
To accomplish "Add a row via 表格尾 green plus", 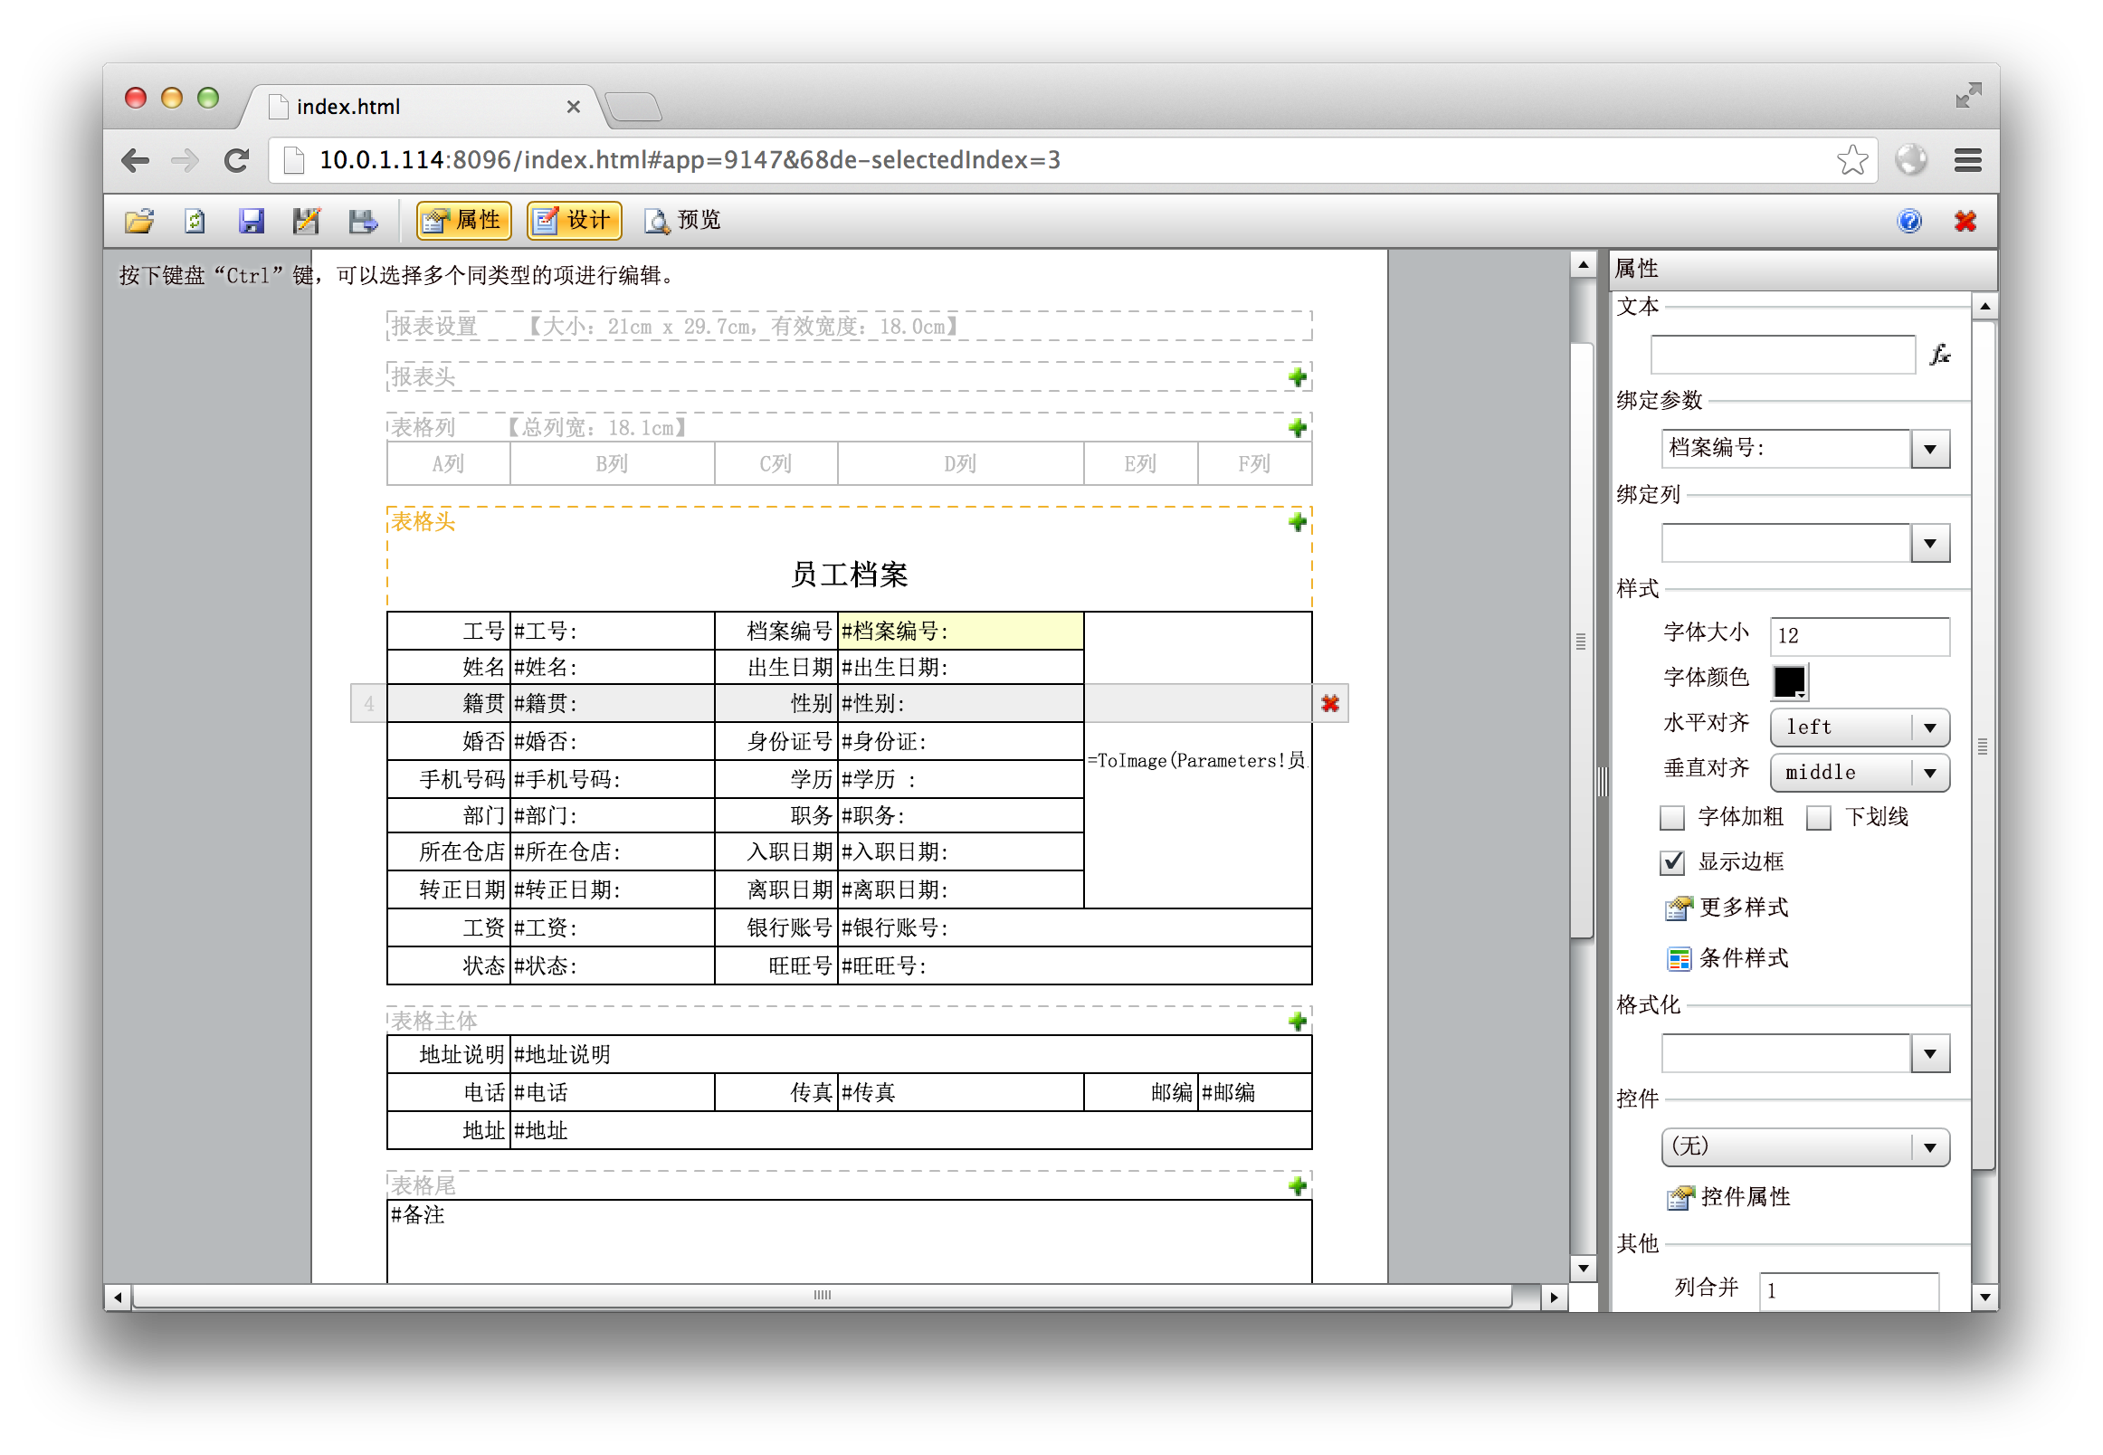I will 1297,1185.
